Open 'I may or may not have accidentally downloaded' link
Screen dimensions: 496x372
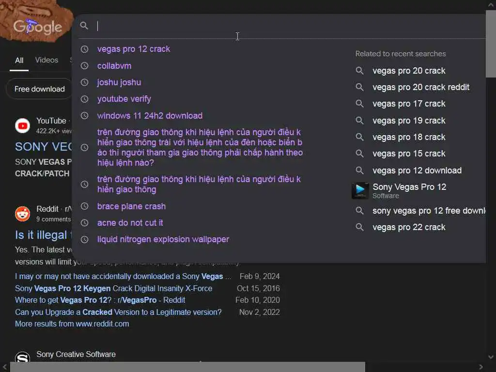123,277
